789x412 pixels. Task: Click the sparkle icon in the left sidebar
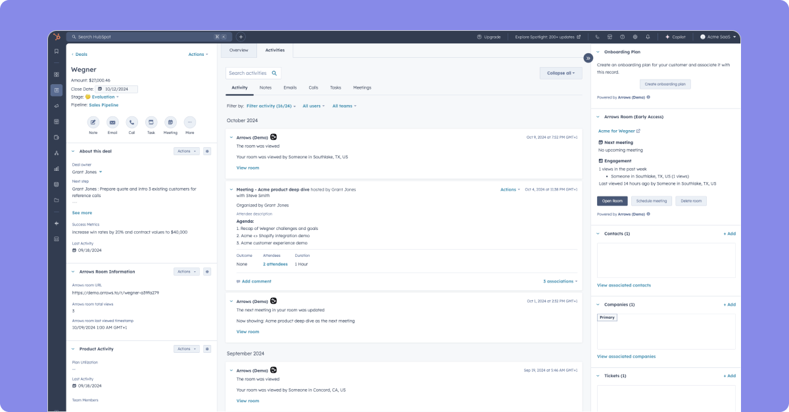pyautogui.click(x=57, y=223)
